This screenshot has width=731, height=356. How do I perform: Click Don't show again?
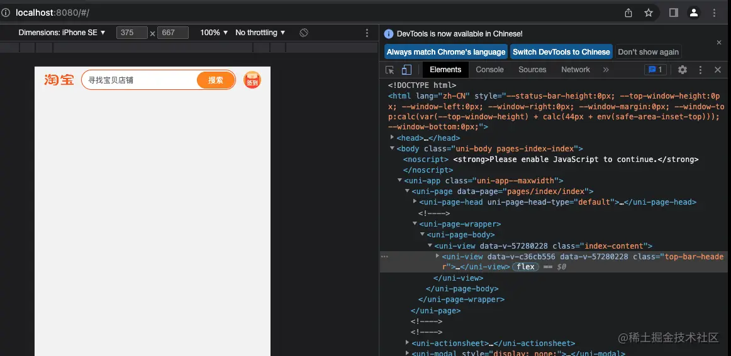[648, 51]
